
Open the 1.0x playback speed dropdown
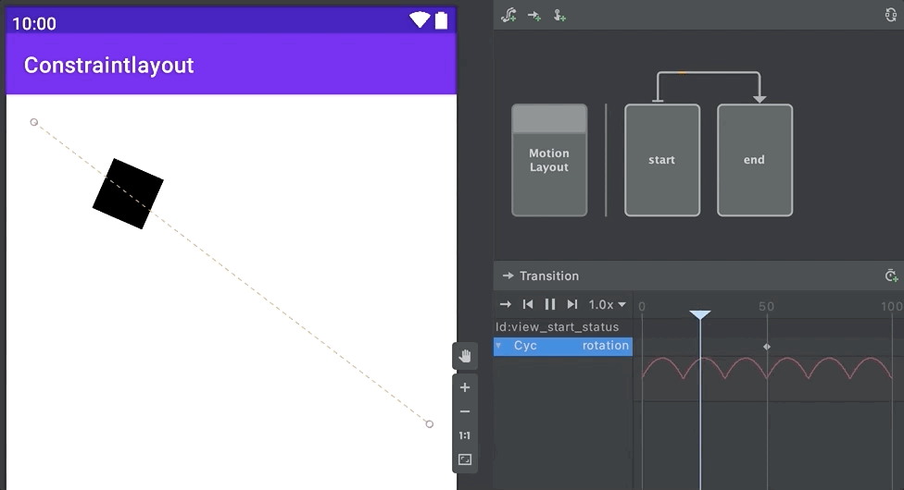[x=607, y=304]
